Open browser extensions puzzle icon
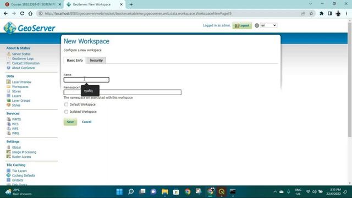The image size is (352, 198). pyautogui.click(x=321, y=13)
